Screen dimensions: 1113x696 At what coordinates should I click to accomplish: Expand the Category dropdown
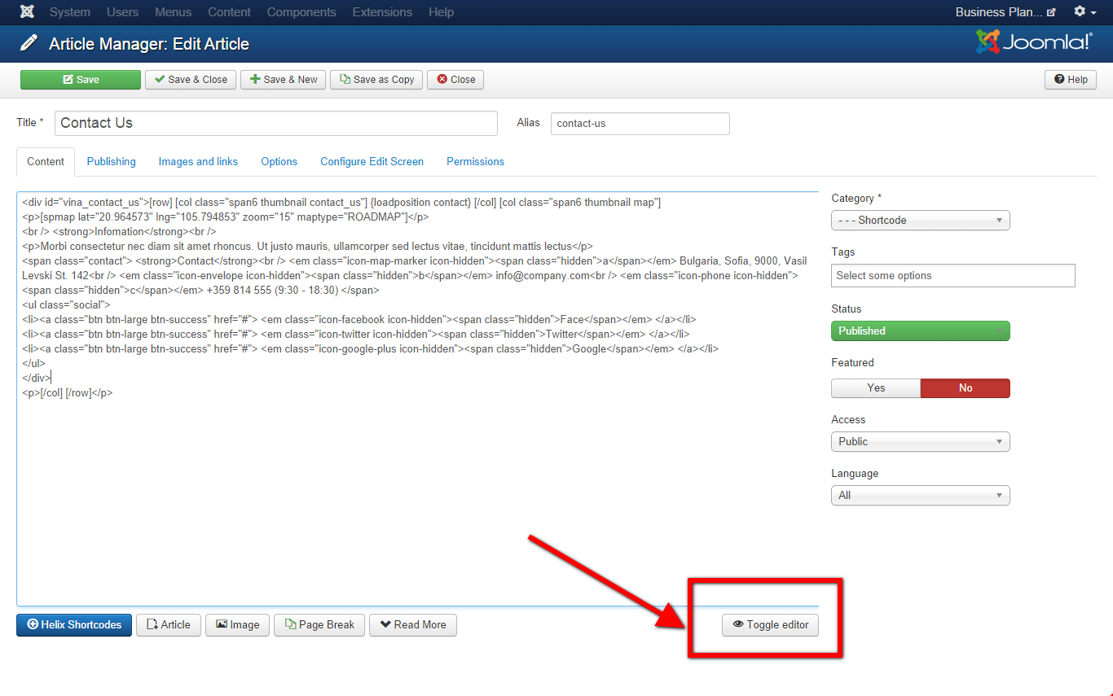click(920, 221)
